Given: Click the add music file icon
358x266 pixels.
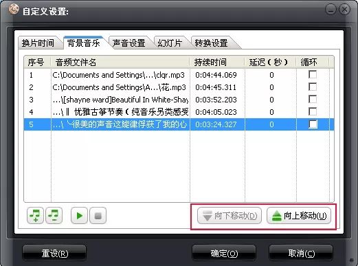Looking at the screenshot, I should click(35, 216).
